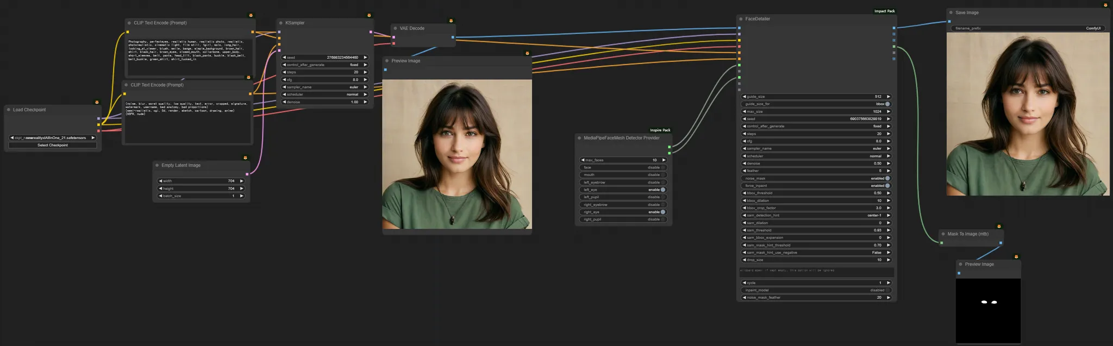
Task: Open sam_mask_hint_use_negative dropdown
Action: (816, 253)
